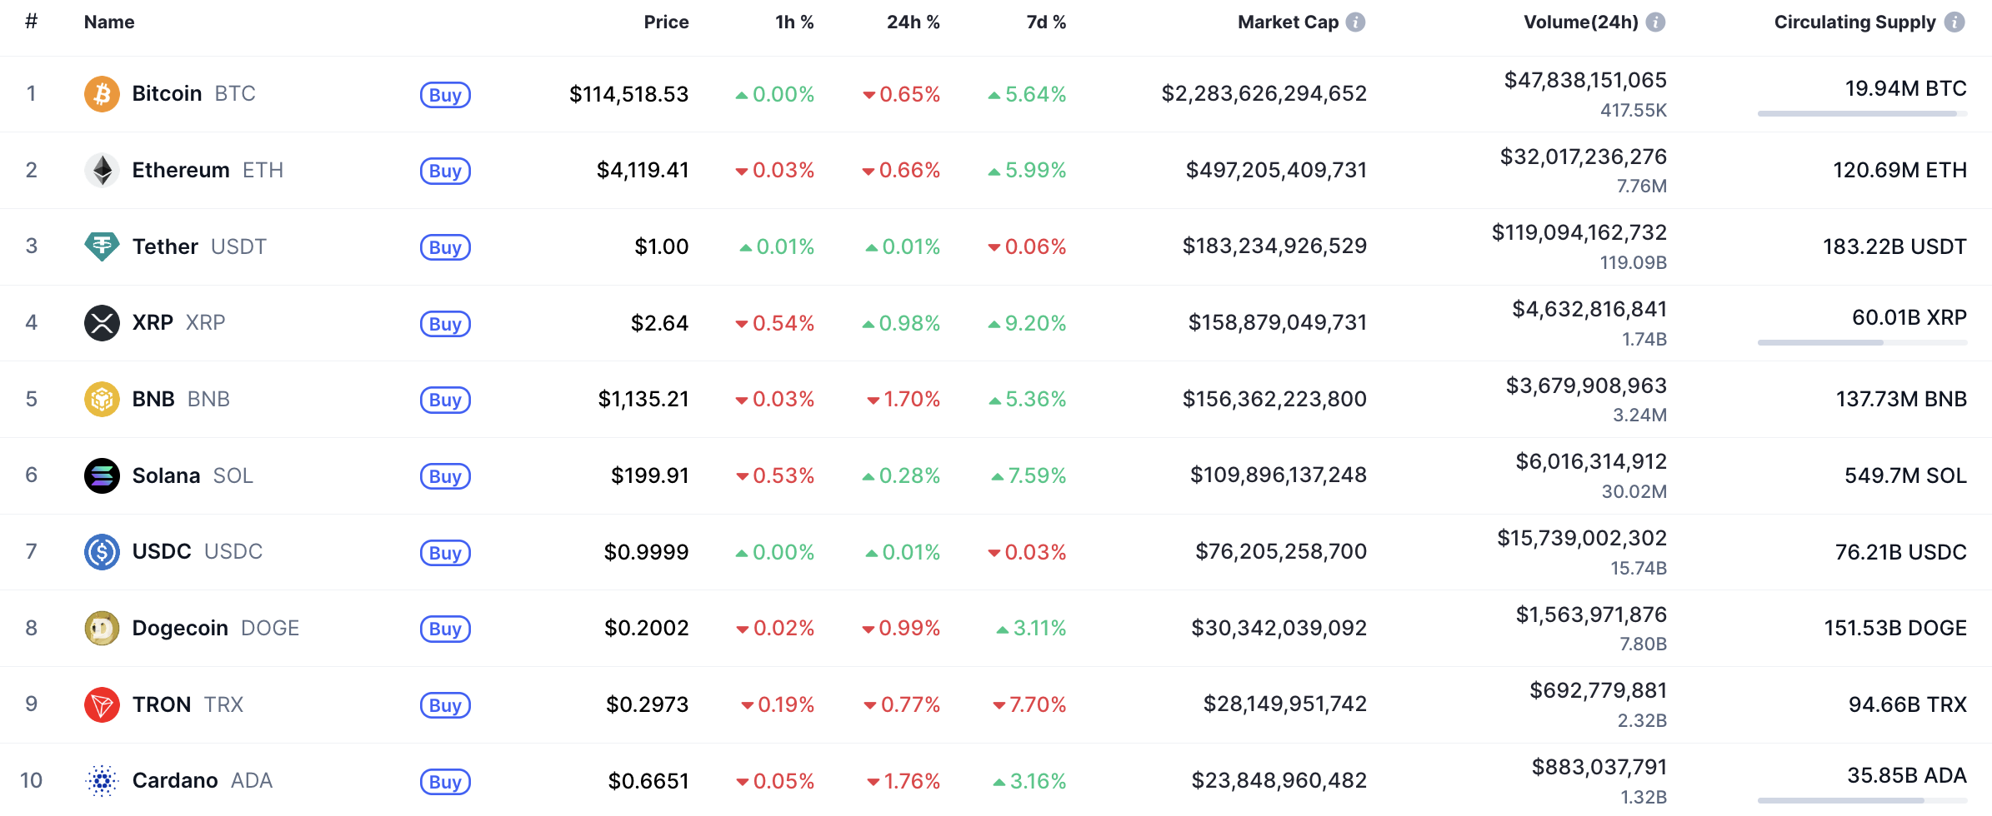Sort by the Name column header
This screenshot has height=816, width=1992.
pyautogui.click(x=109, y=22)
